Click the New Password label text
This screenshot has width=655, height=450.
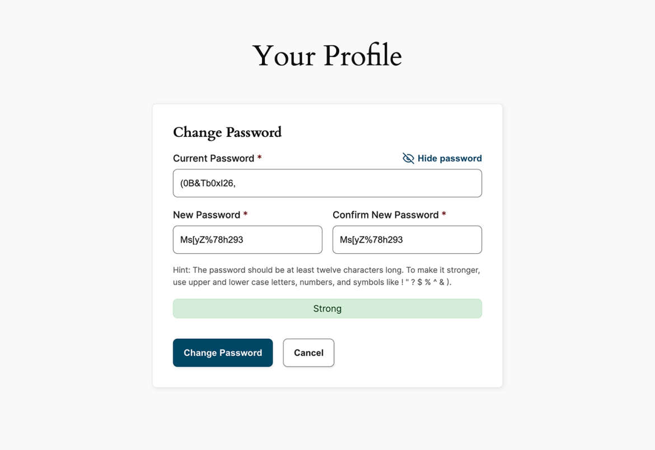click(206, 215)
